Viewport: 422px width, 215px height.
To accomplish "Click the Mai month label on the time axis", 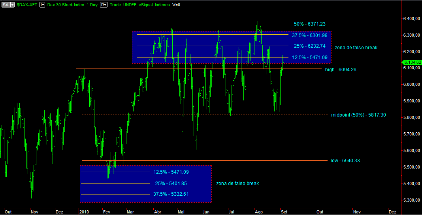I will coord(181,212).
